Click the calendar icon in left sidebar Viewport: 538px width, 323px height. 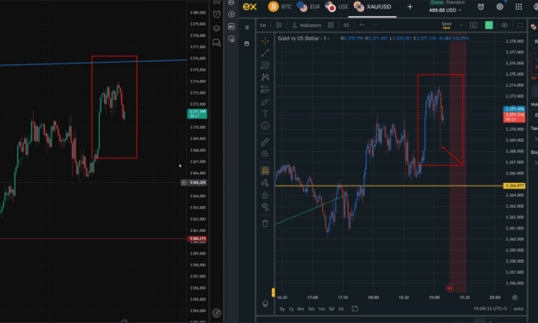click(247, 44)
